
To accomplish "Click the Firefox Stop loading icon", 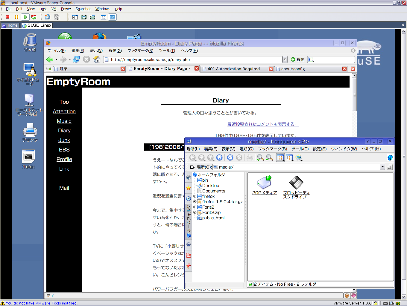I will coord(86,59).
